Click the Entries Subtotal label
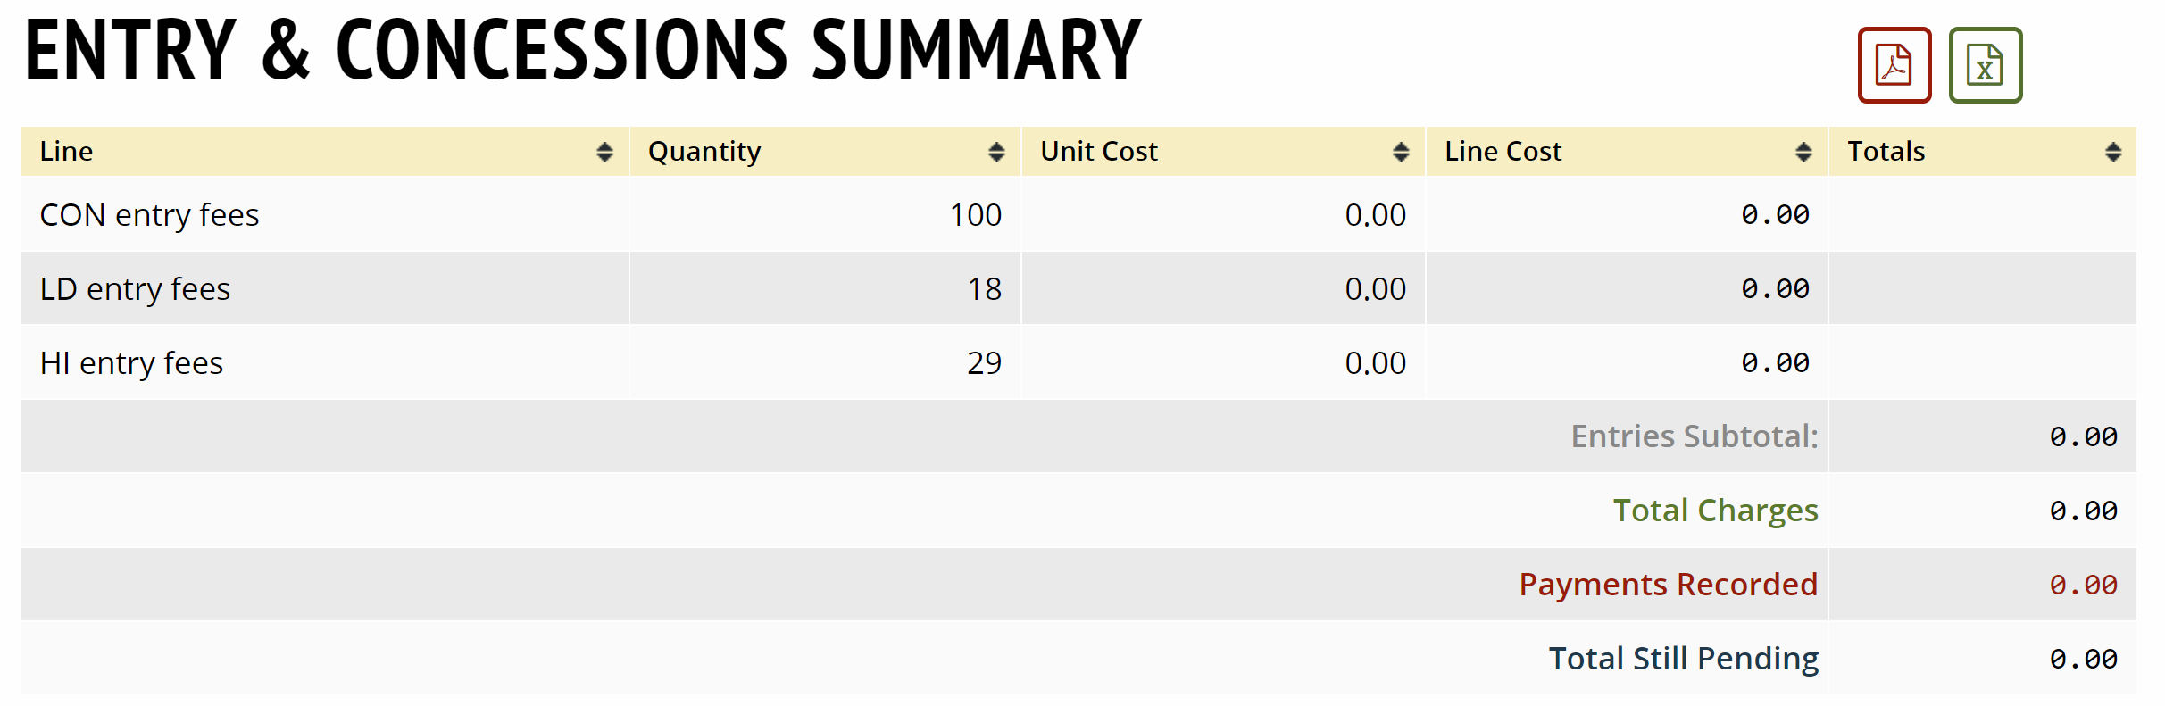 [1694, 436]
